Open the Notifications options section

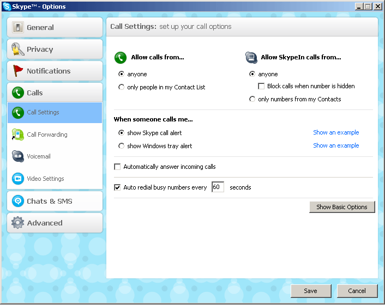tap(55, 71)
